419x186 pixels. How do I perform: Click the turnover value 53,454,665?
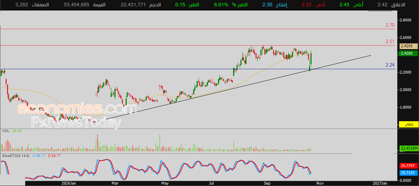(77, 5)
